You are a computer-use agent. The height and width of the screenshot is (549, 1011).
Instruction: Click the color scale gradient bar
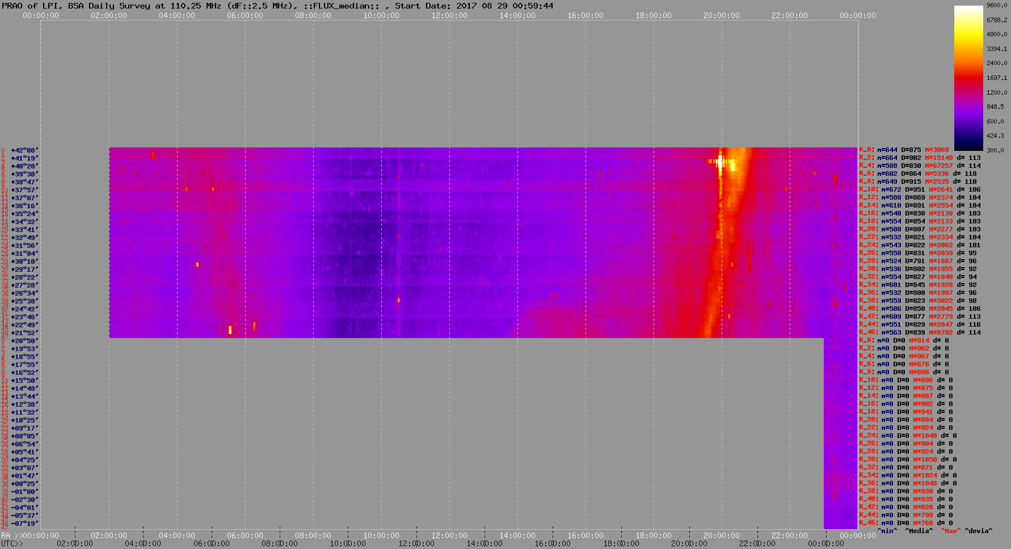(968, 78)
